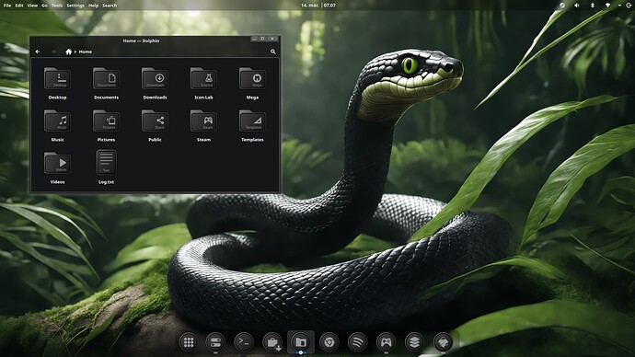Select the Steam folder
Image resolution: width=635 pixels, height=357 pixels.
(x=203, y=121)
